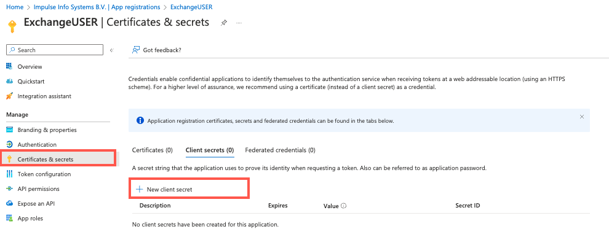Click the Integration assistant rocket icon
Image resolution: width=609 pixels, height=229 pixels.
click(x=10, y=96)
